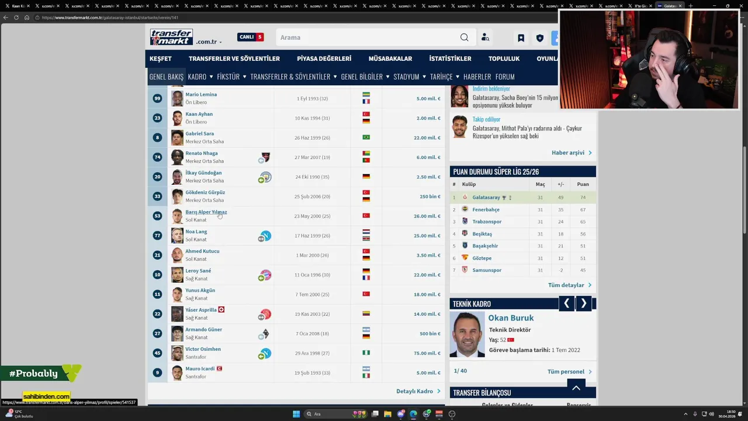The height and width of the screenshot is (421, 748).
Task: Open the user search icon in the header
Action: click(x=485, y=37)
